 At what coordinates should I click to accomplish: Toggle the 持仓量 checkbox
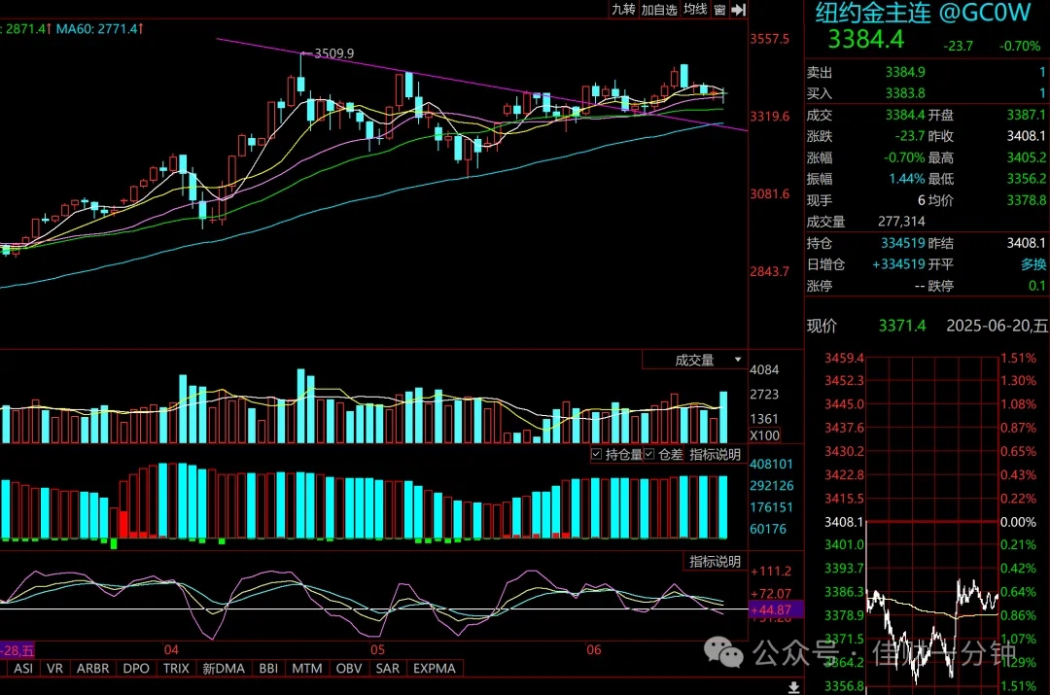596,455
